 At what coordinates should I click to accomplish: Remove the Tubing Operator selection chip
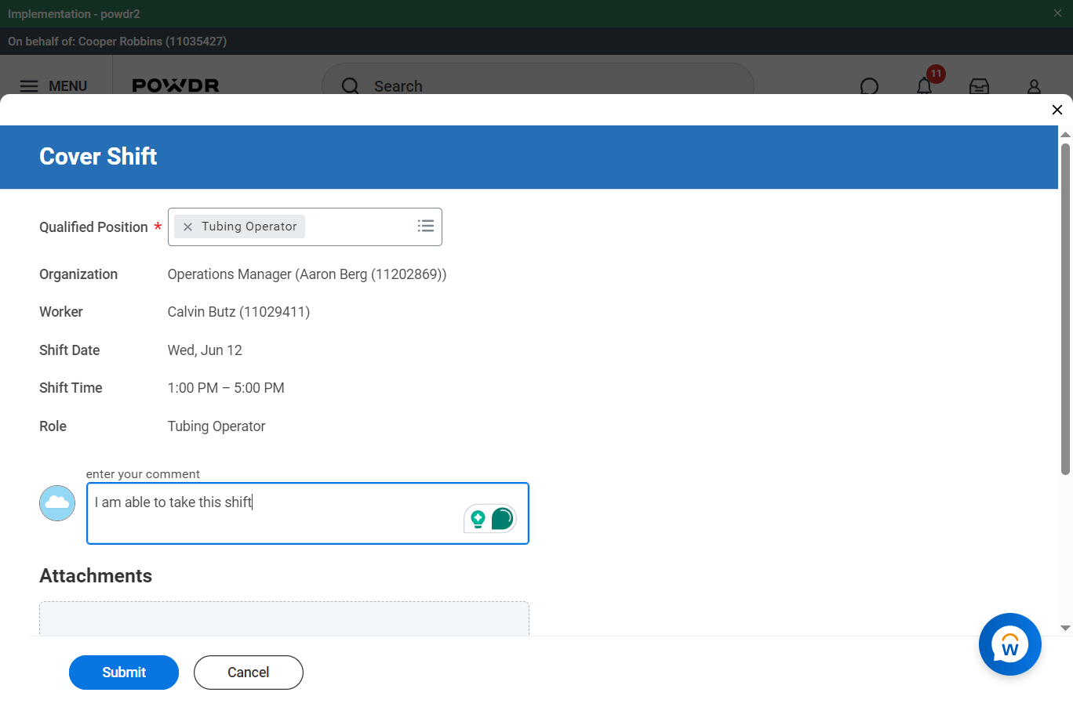pos(187,227)
